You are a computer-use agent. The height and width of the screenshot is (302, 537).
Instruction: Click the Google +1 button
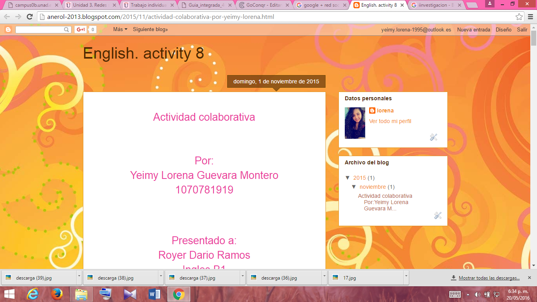pyautogui.click(x=81, y=29)
